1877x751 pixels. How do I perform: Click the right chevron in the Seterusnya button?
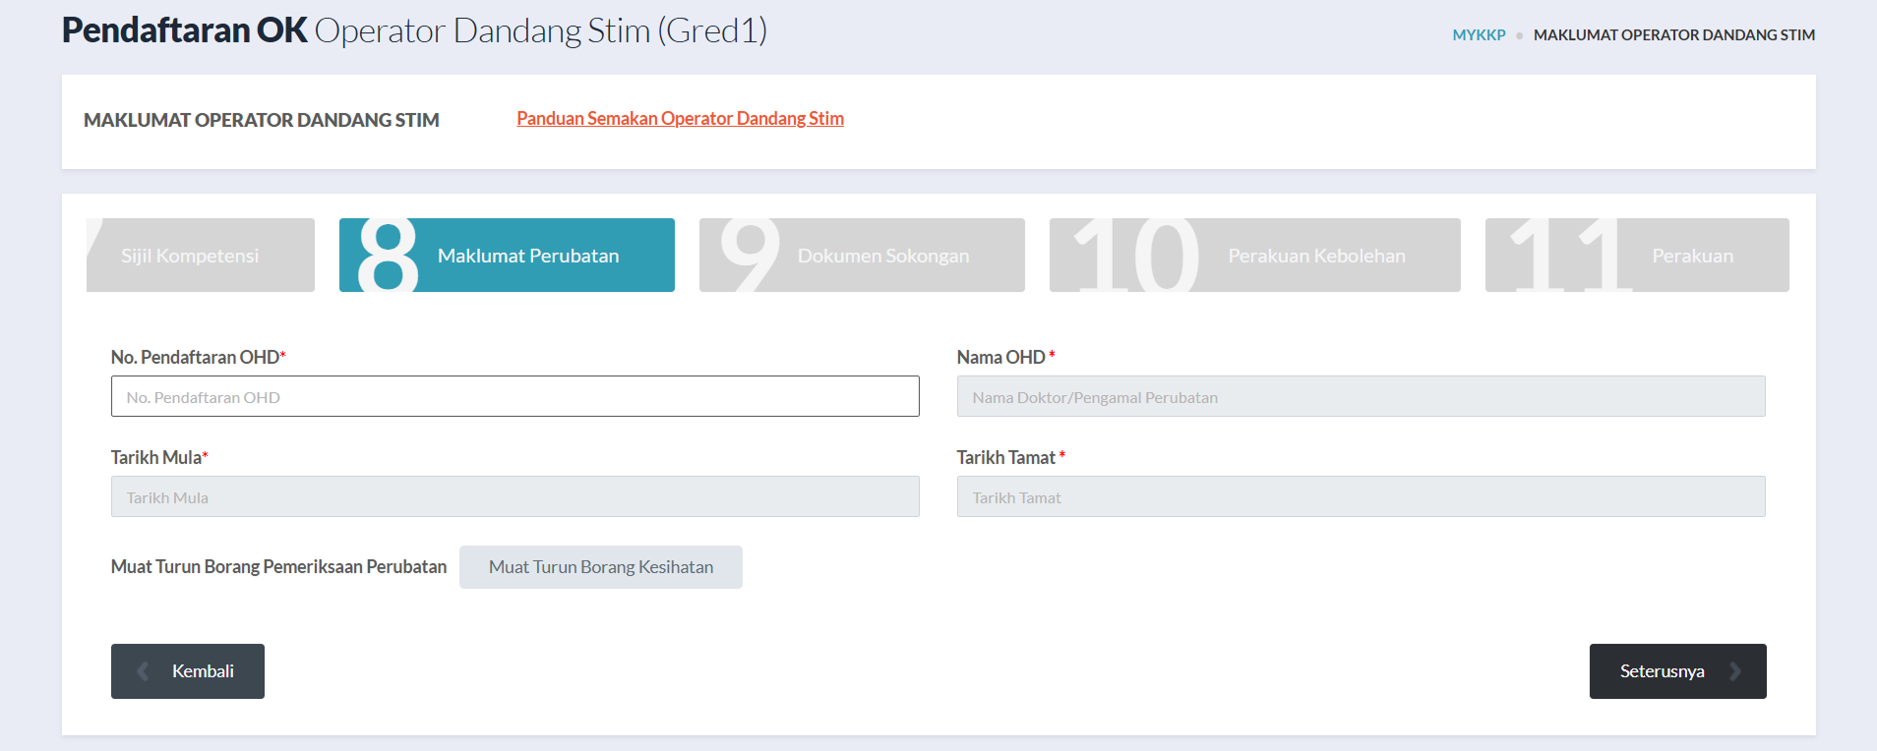pyautogui.click(x=1735, y=671)
